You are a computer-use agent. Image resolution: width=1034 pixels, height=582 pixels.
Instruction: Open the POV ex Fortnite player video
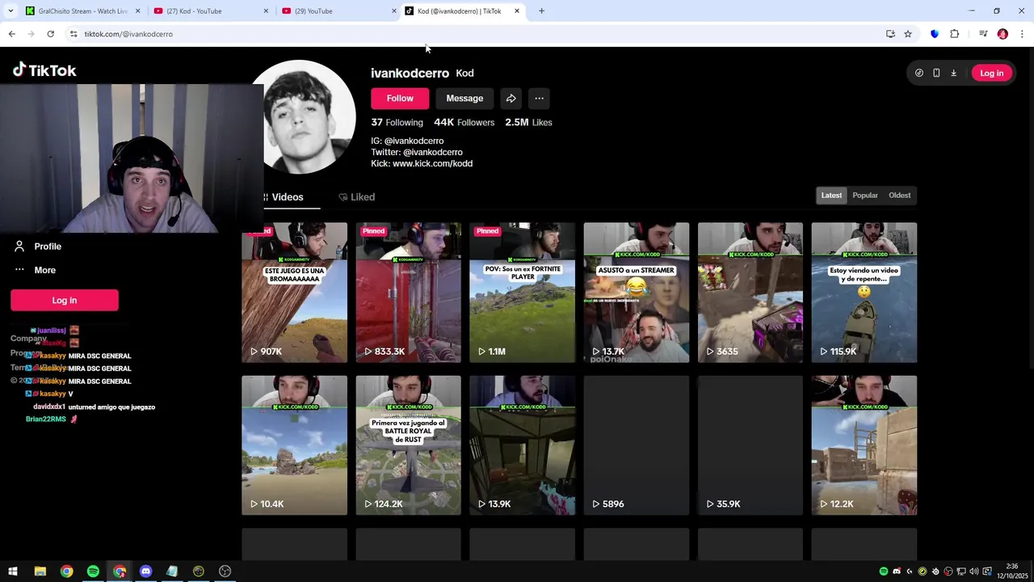pos(523,293)
